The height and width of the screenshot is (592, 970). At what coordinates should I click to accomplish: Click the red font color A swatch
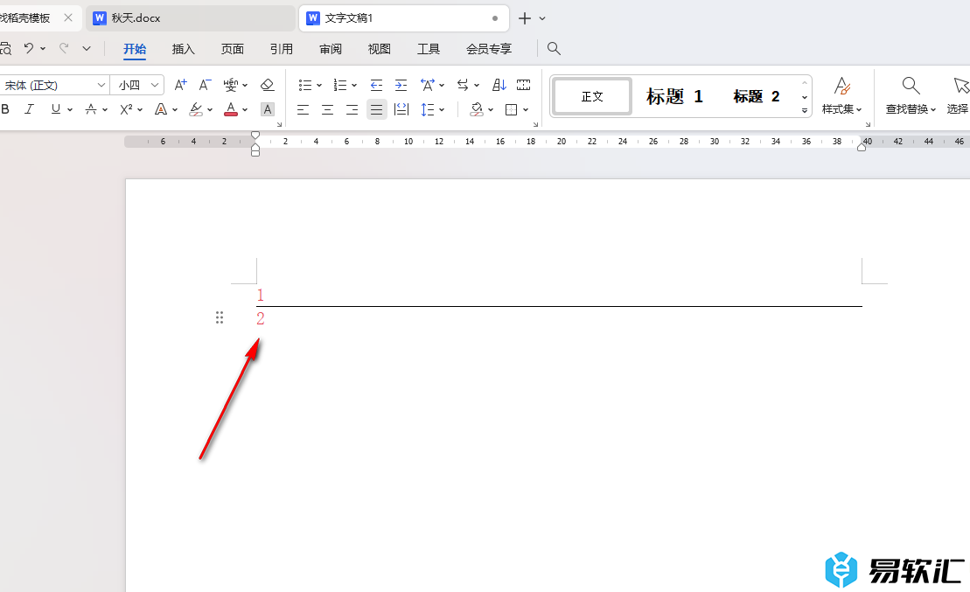click(x=231, y=109)
